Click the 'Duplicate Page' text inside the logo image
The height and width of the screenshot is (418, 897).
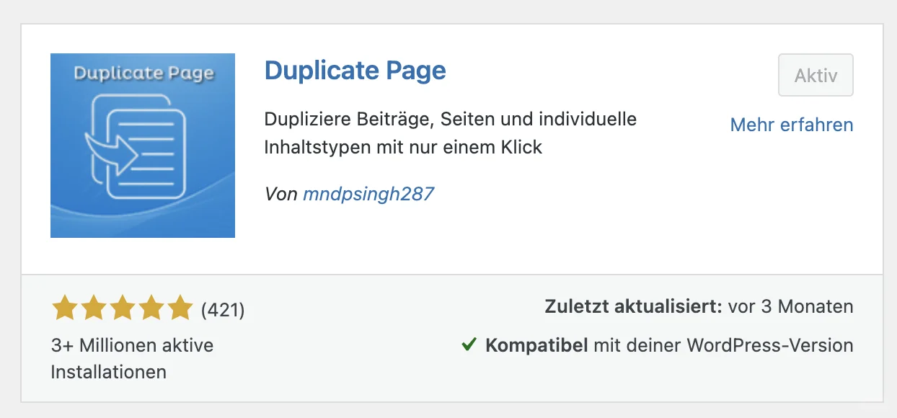[x=143, y=74]
